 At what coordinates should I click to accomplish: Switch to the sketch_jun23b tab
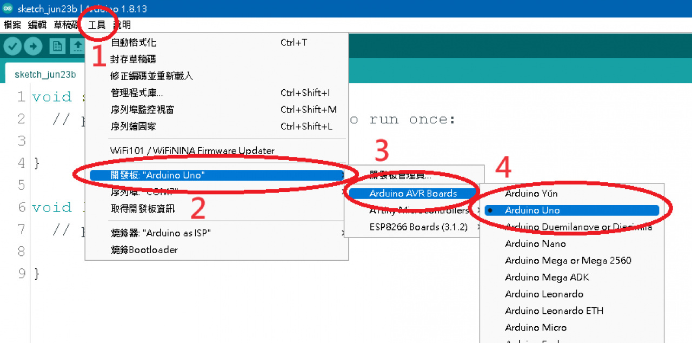tap(45, 75)
